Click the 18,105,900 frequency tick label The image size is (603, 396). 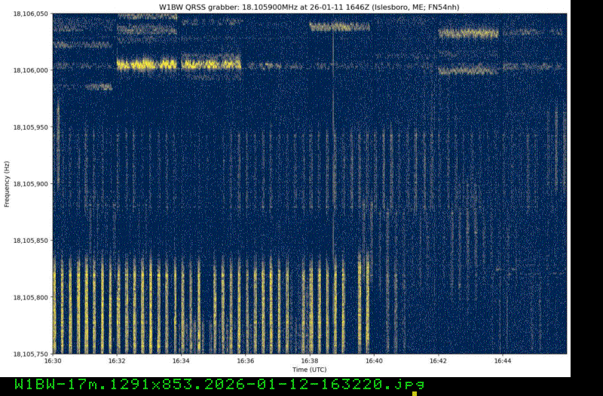click(32, 183)
